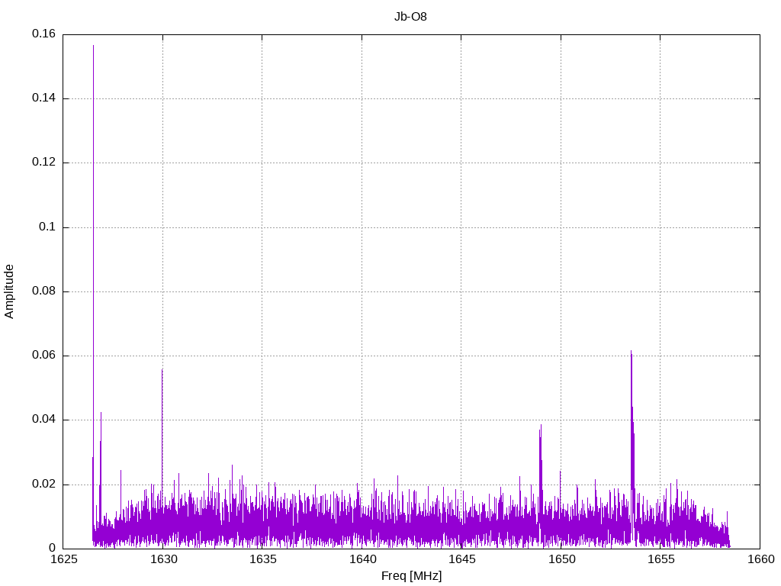
Task: Click the spectral peak at 1630 MHz
Action: tap(162, 371)
